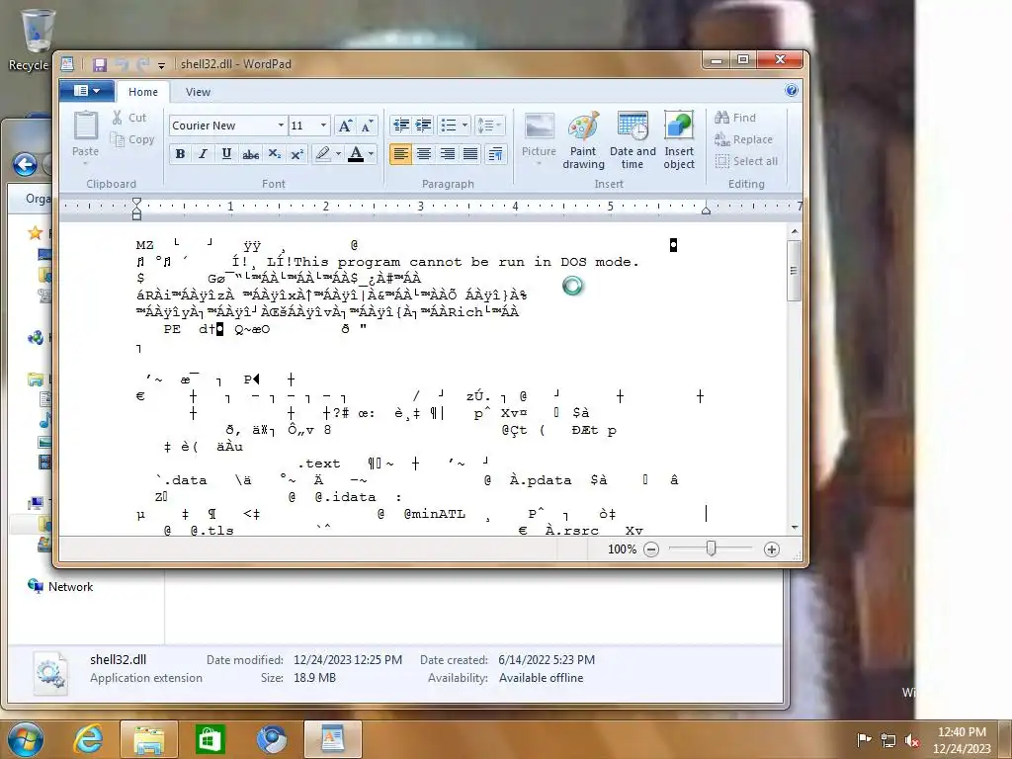Click right indent marker on ruler

point(706,210)
